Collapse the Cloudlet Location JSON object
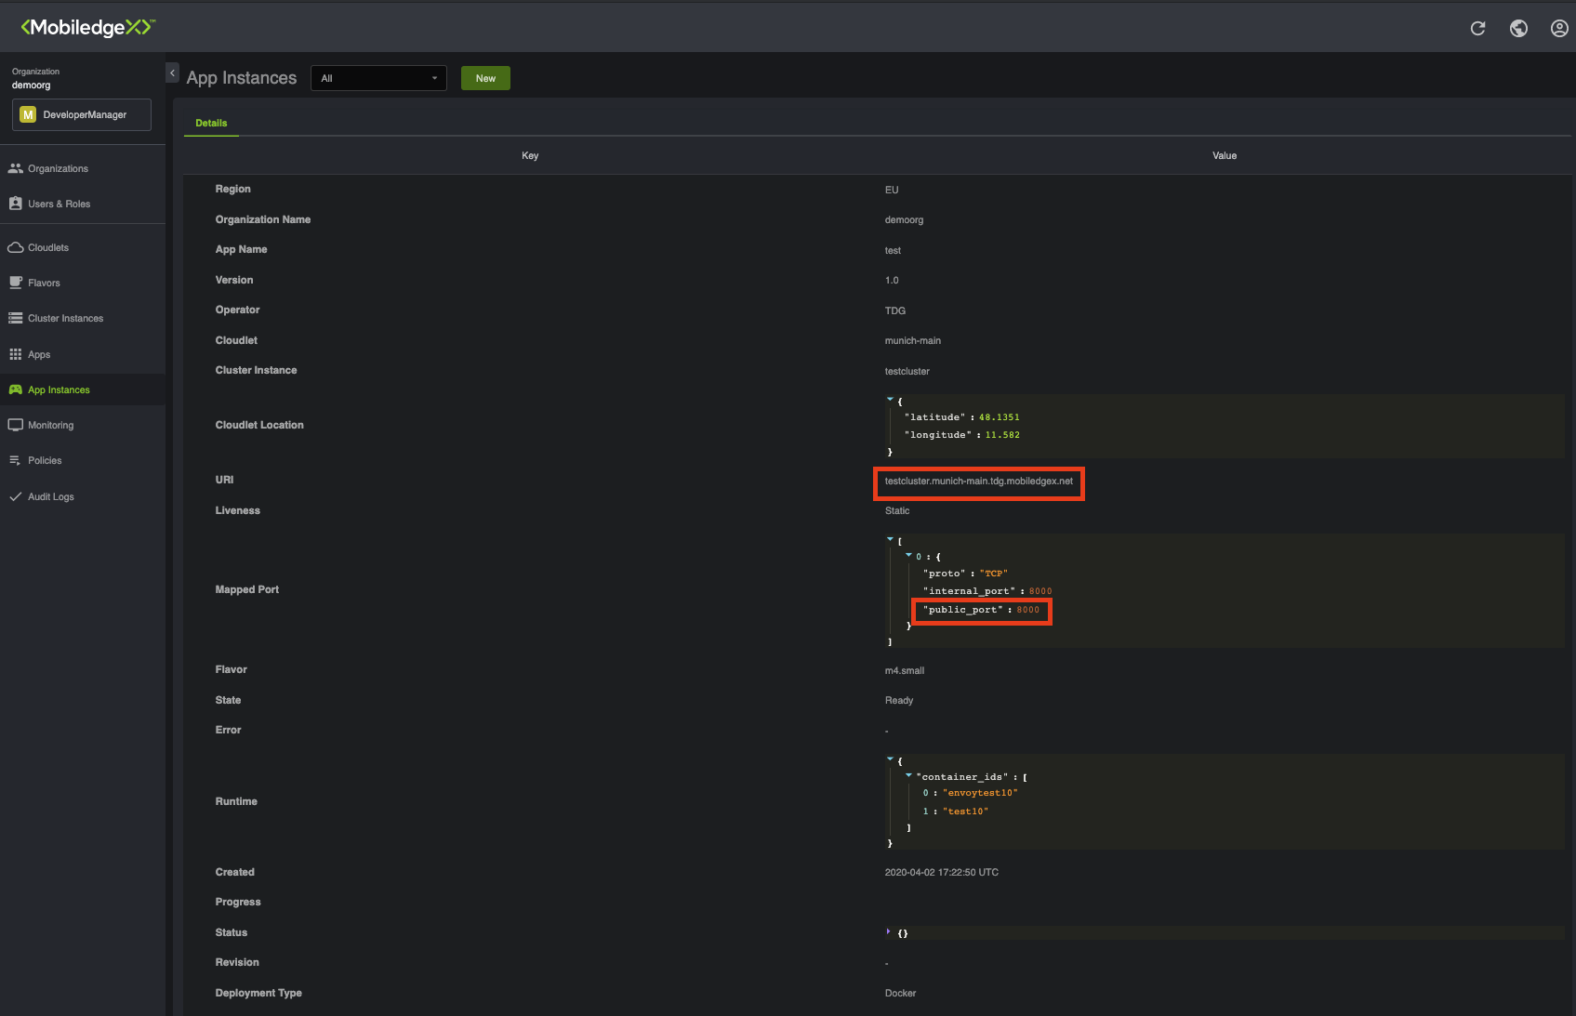 (890, 399)
